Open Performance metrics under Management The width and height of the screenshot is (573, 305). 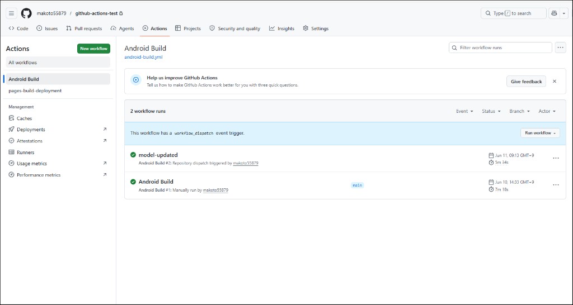[x=58, y=175]
